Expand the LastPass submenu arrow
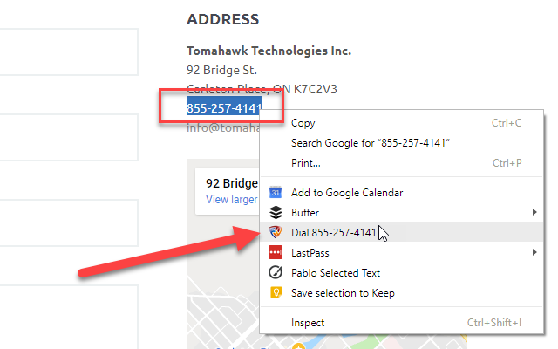Screen dimensions: 558x349 pyautogui.click(x=534, y=252)
